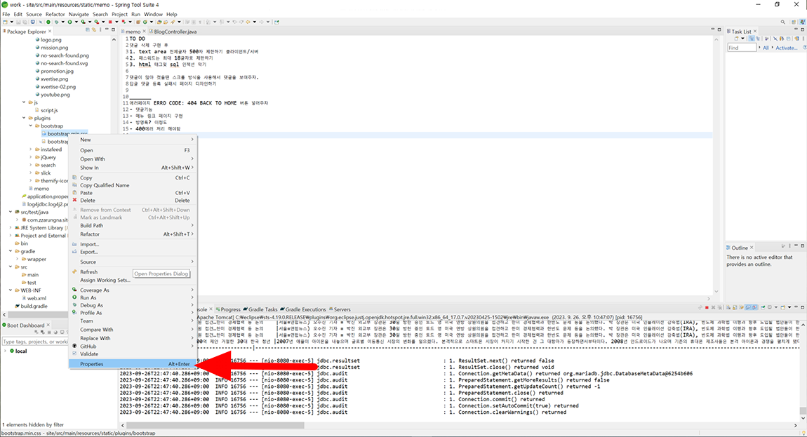Expand the local node in Boot Dashboard
The height and width of the screenshot is (437, 807).
coord(6,351)
